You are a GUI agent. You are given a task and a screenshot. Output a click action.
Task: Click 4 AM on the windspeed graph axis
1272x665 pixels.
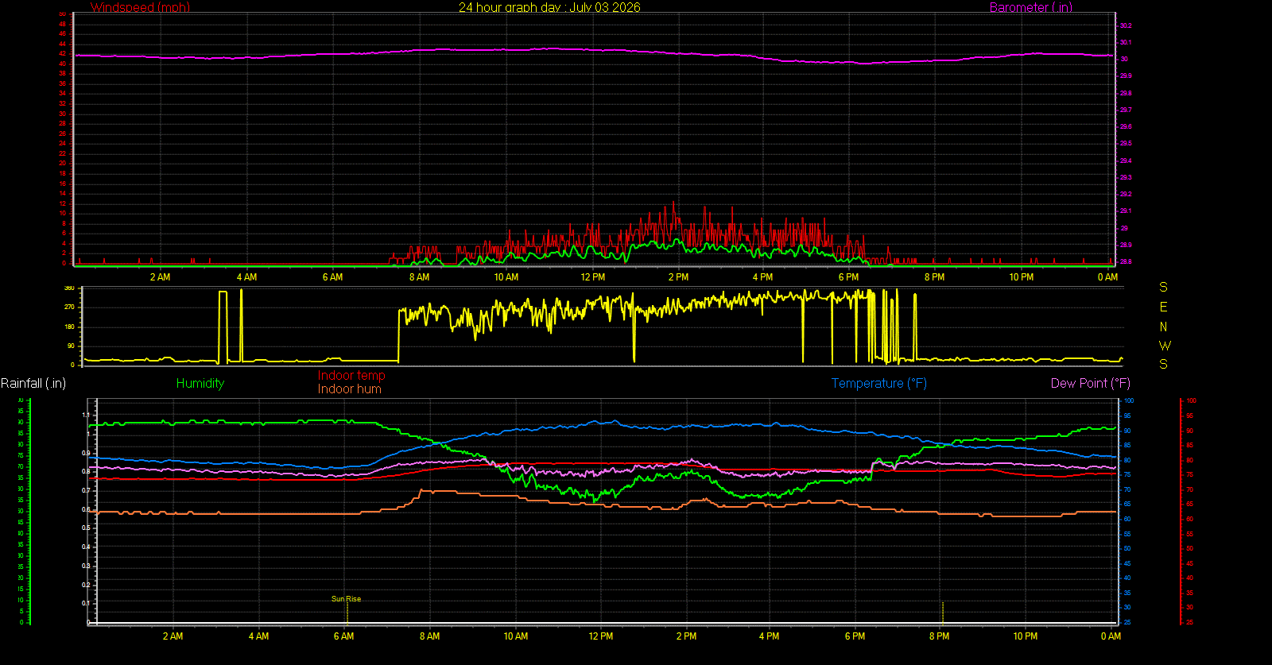click(x=246, y=277)
